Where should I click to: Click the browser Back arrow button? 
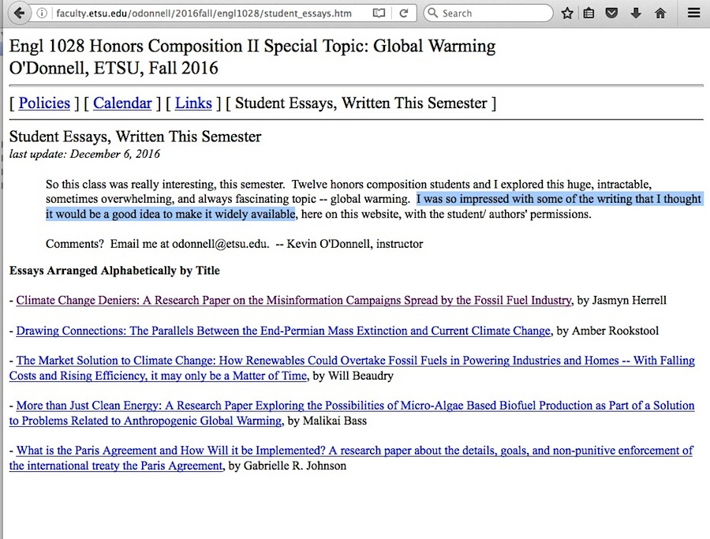tap(19, 13)
